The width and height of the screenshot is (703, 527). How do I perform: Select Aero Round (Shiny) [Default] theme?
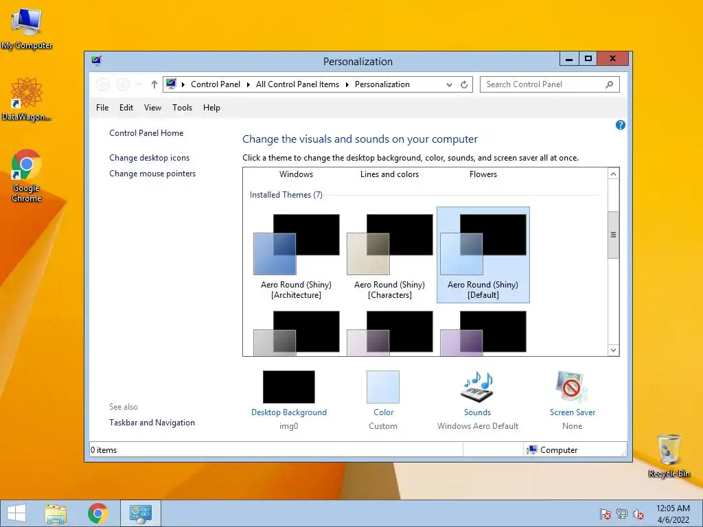[x=483, y=255]
